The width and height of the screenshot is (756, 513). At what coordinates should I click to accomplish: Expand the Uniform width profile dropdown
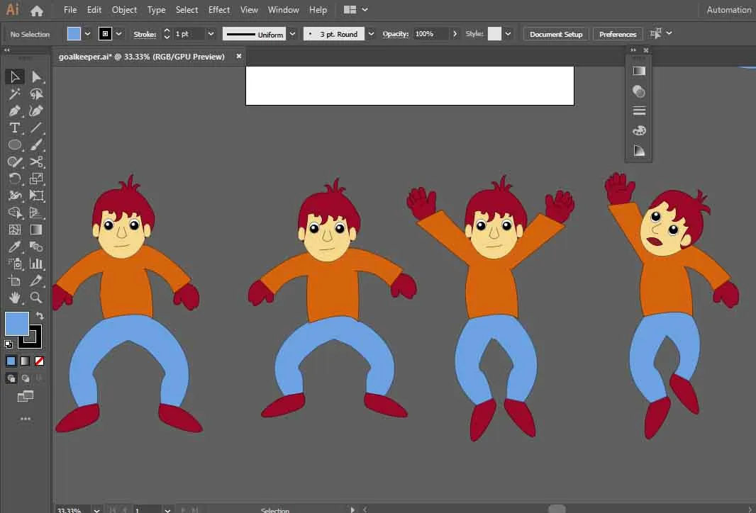292,34
